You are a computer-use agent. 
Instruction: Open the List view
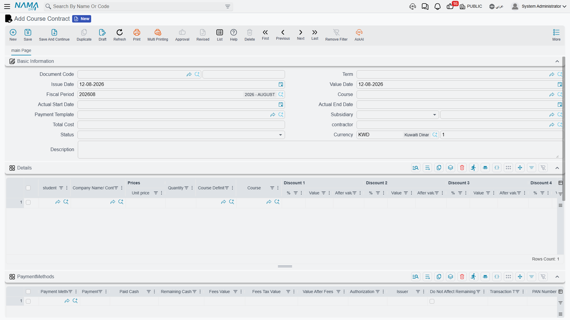coord(220,35)
